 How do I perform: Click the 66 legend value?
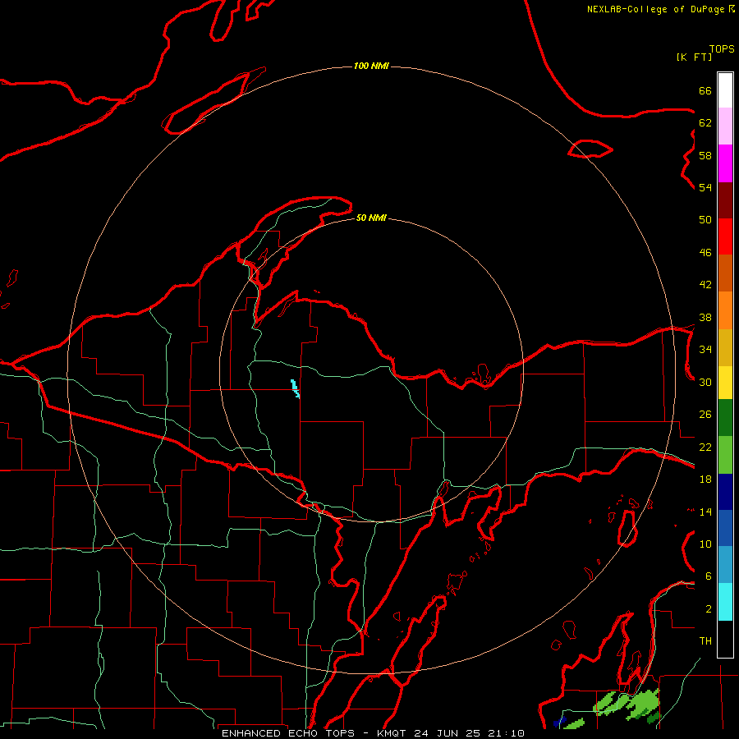[705, 90]
